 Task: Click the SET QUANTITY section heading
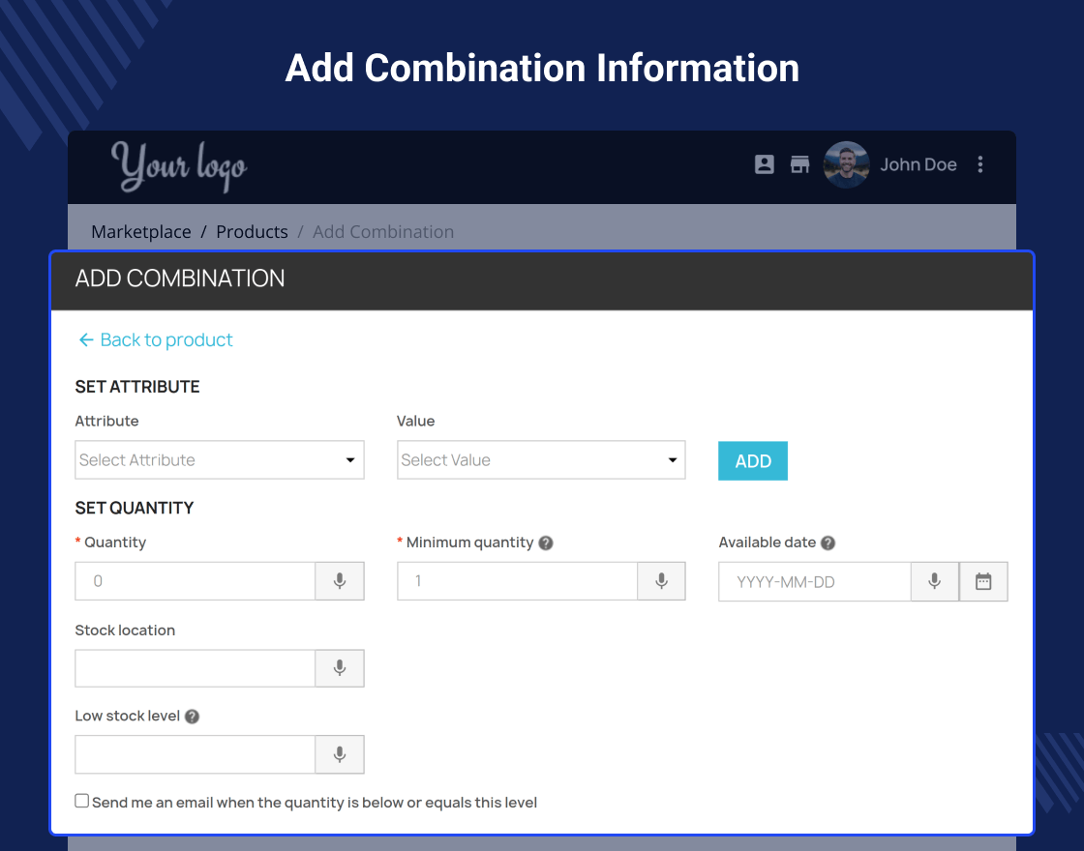coord(135,509)
